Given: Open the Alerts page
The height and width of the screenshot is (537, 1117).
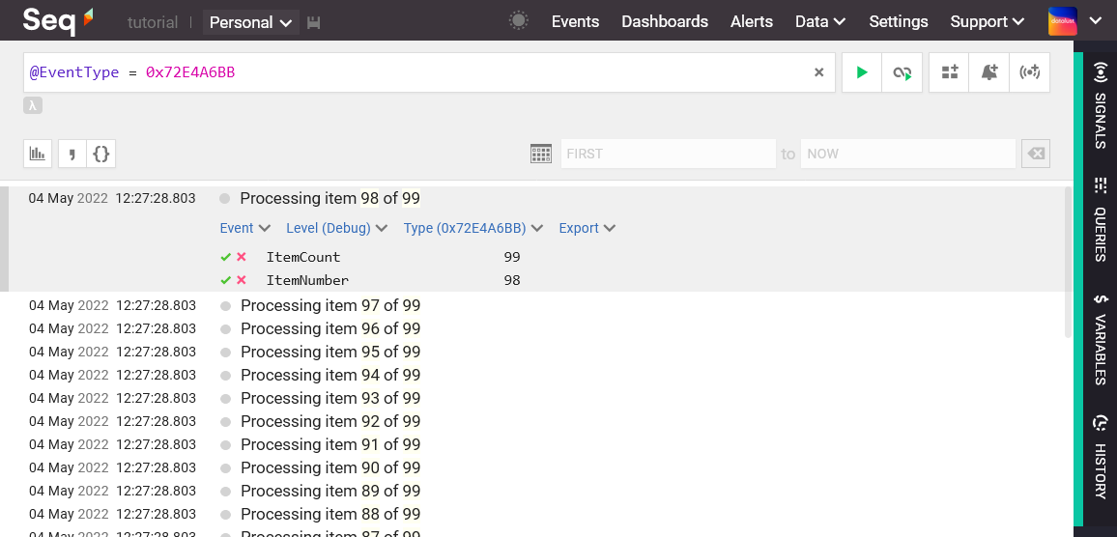Looking at the screenshot, I should (x=752, y=21).
